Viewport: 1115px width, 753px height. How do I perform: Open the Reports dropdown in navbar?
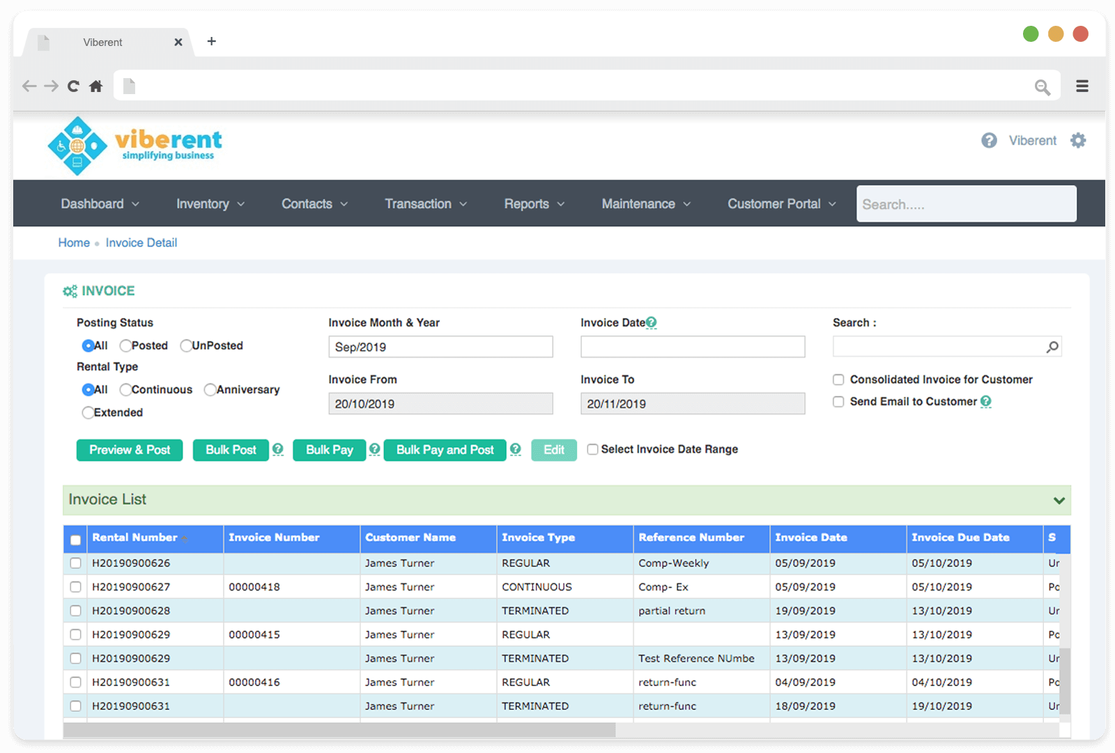534,204
